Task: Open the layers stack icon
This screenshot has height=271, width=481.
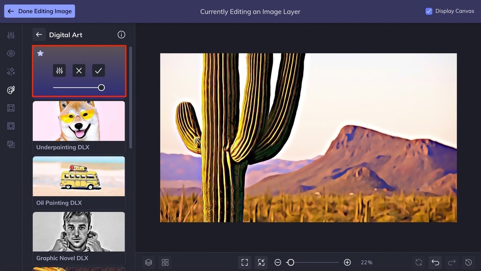Action: coord(149,262)
